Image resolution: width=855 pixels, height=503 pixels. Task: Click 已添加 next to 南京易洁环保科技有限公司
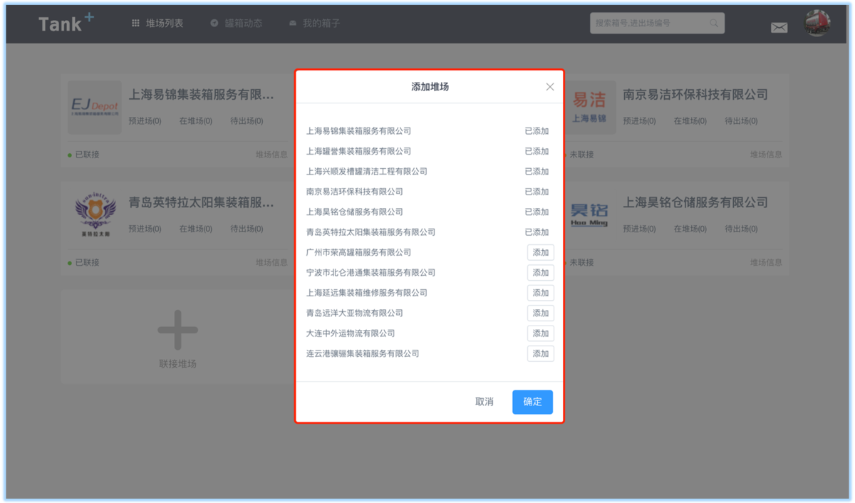point(537,192)
